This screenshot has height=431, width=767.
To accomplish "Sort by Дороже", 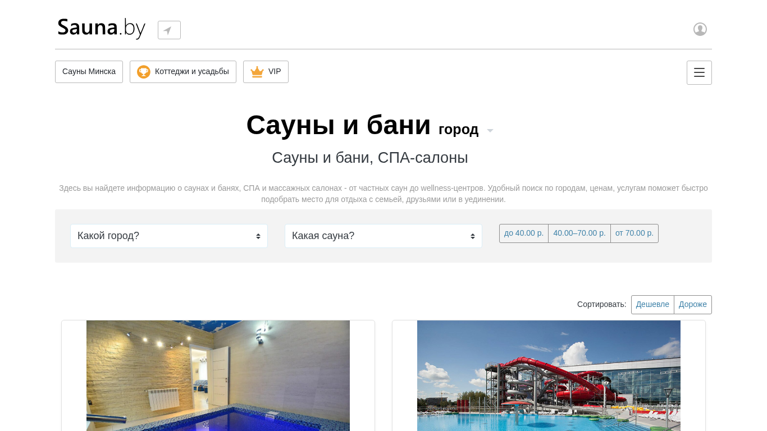I will 693,305.
